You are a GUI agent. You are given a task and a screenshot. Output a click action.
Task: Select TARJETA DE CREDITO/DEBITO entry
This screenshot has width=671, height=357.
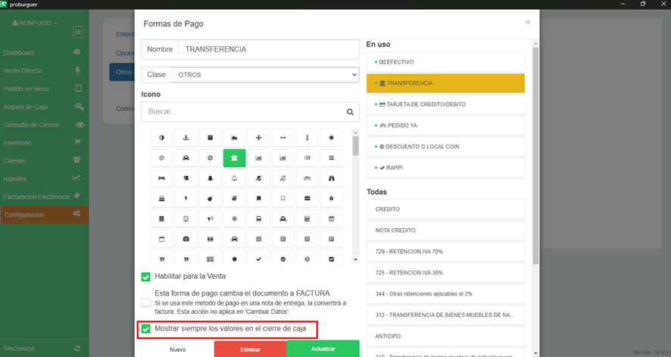(x=445, y=104)
